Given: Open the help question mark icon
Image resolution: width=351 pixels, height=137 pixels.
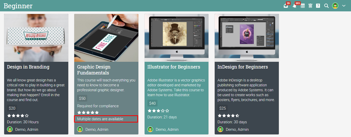Looking at the screenshot, I should (318, 6).
